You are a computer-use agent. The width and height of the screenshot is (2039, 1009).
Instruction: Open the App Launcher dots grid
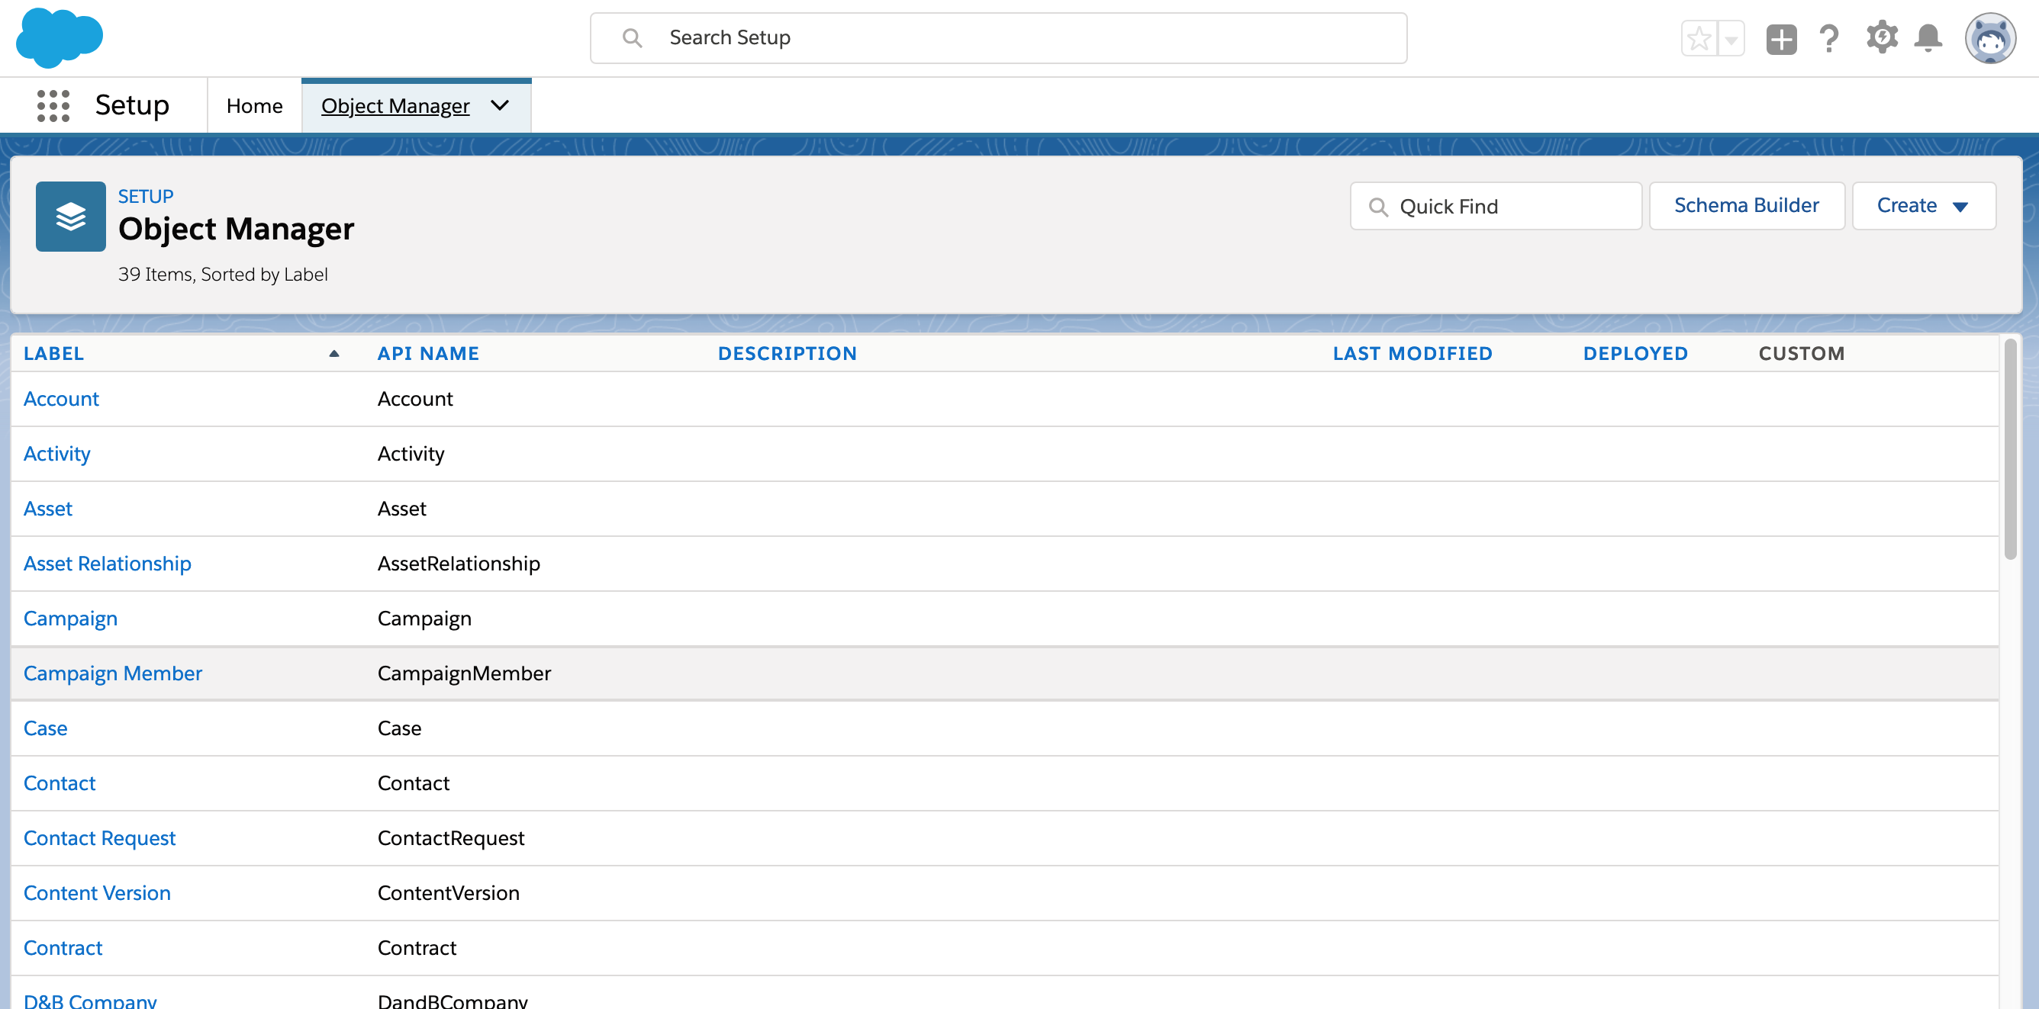coord(53,105)
